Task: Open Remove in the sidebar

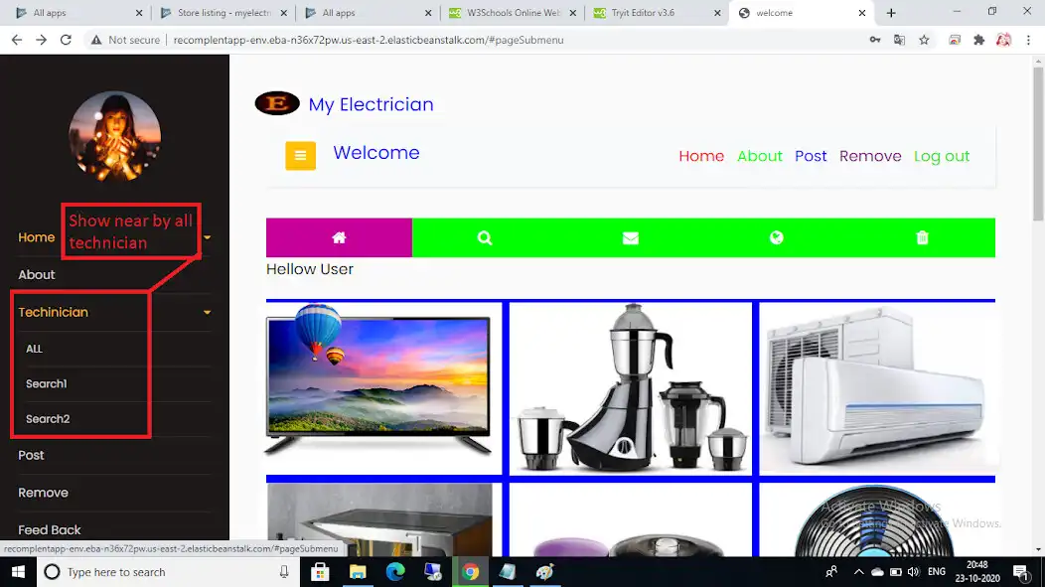Action: coord(43,493)
